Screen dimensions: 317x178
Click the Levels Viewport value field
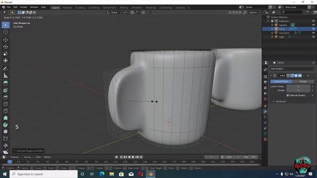click(298, 87)
